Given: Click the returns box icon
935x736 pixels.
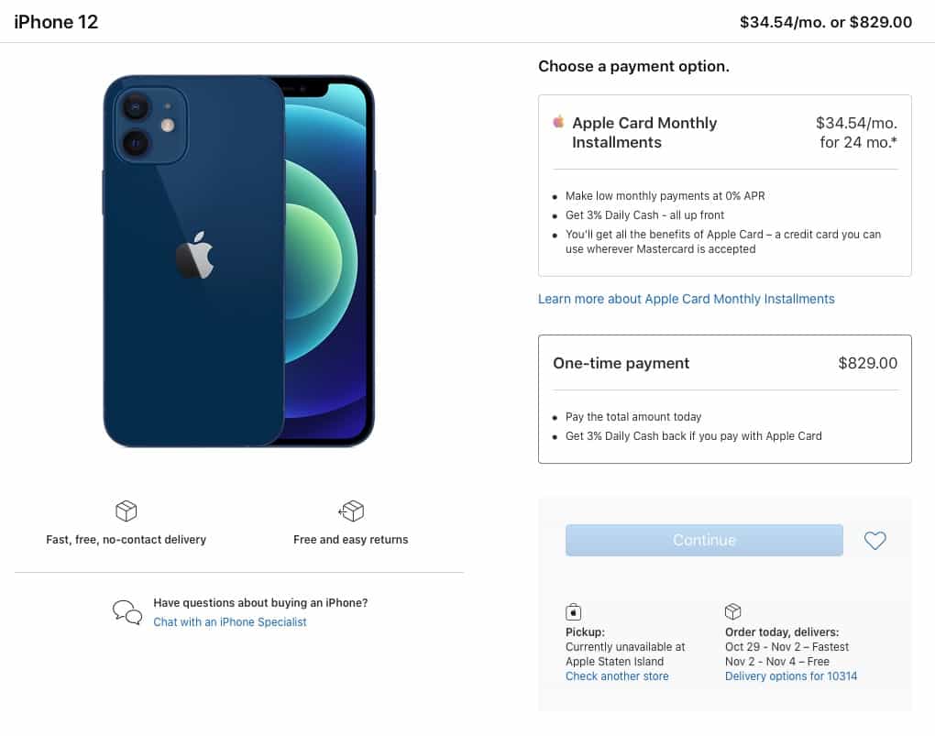Looking at the screenshot, I should [351, 511].
